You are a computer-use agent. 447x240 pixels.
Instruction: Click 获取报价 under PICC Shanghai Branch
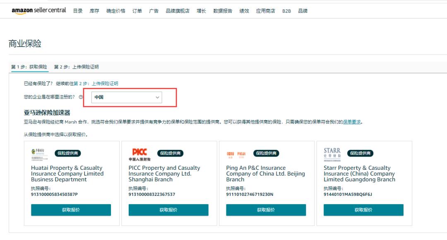168,210
